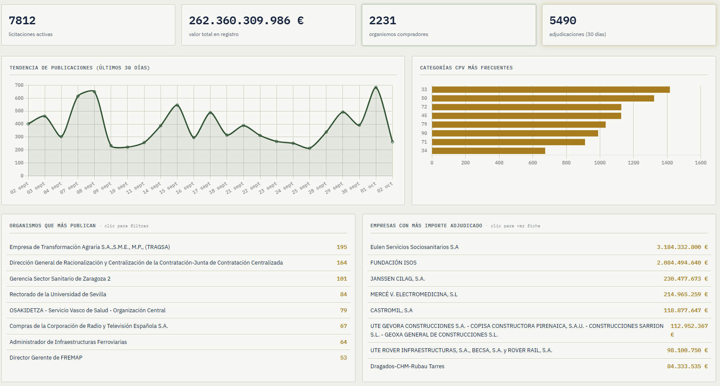
Task: Filter by Radio y Televisión Española row
Action: pos(178,326)
